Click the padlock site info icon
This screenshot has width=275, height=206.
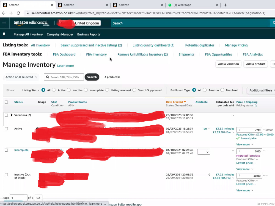27,13
